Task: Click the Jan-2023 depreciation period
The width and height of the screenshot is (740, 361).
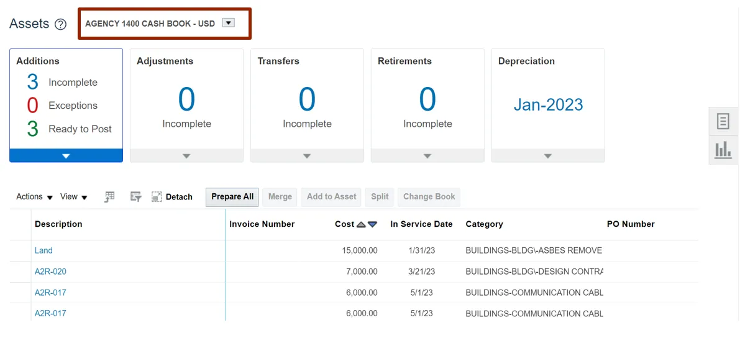Action: point(548,104)
